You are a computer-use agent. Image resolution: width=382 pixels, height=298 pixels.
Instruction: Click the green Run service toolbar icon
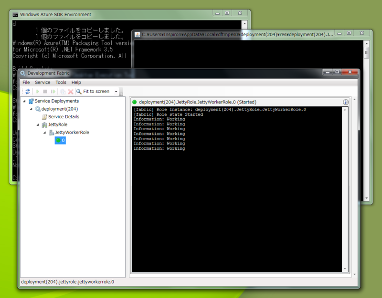click(x=38, y=92)
